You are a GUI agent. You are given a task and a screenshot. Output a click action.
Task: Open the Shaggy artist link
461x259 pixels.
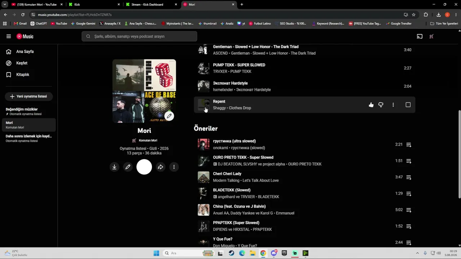pyautogui.click(x=219, y=108)
